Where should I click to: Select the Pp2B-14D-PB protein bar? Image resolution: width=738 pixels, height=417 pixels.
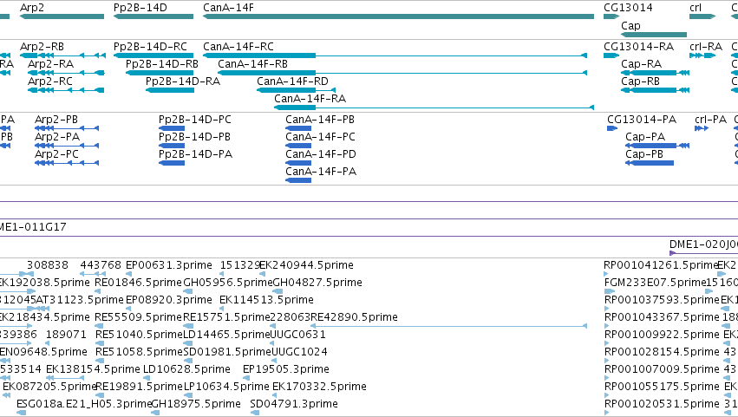[x=172, y=146]
